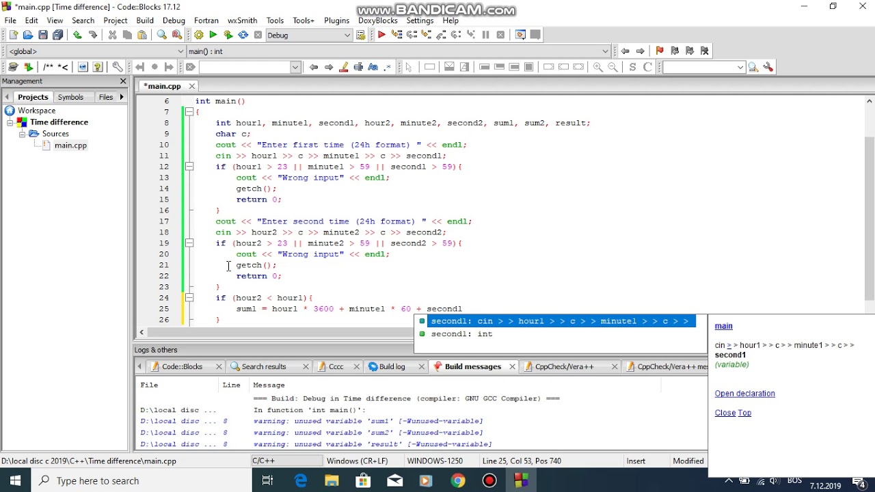Image resolution: width=875 pixels, height=492 pixels.
Task: Highlight matches with the marker pen icon
Action: pos(343,67)
